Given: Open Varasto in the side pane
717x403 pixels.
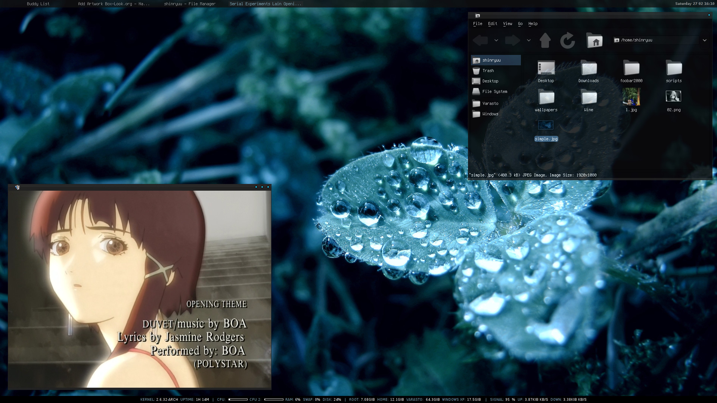Looking at the screenshot, I should click(496, 103).
